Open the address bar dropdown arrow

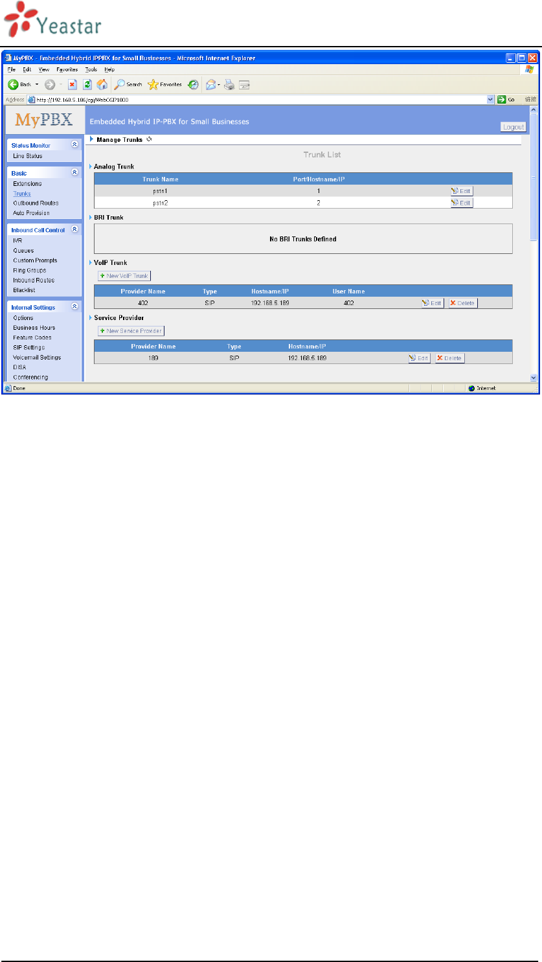(x=491, y=99)
